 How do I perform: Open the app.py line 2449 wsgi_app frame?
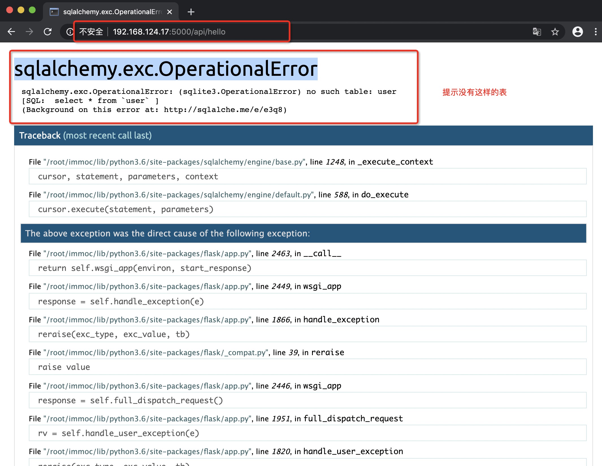click(x=185, y=286)
